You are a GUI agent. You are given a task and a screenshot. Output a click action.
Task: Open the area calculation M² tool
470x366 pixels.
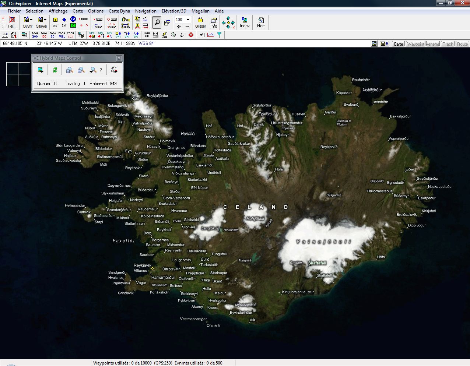201,35
